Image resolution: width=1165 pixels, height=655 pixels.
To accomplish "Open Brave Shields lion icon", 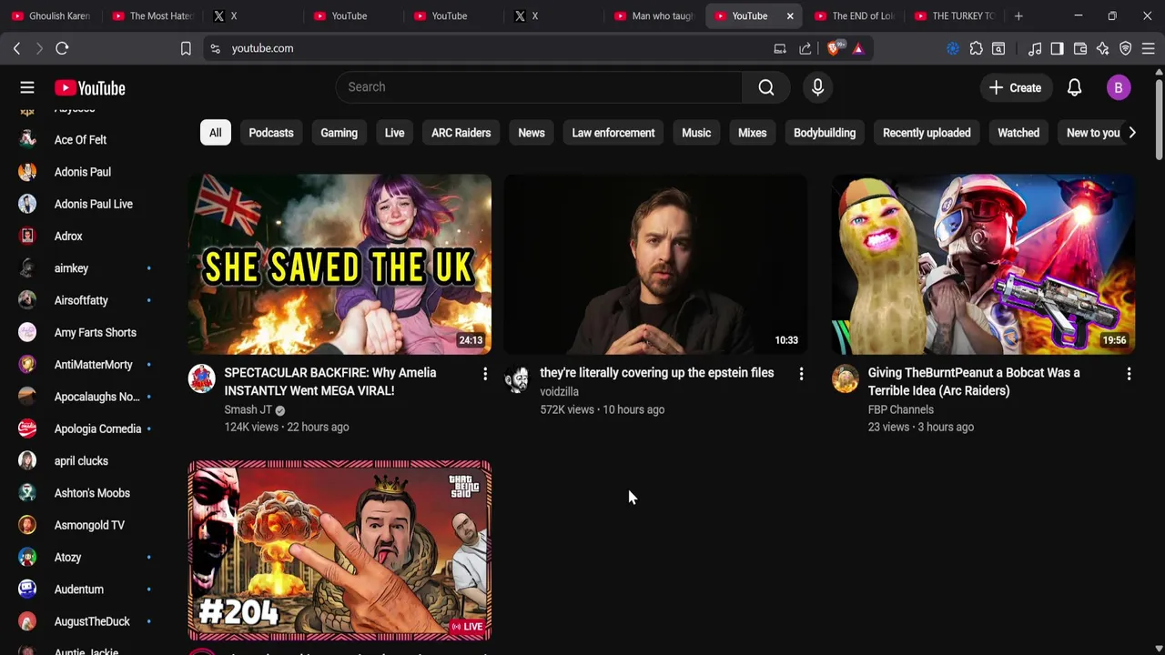I will (x=835, y=48).
